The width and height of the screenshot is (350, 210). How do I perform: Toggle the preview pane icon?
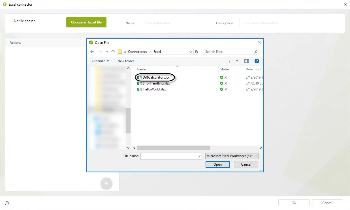[247, 61]
